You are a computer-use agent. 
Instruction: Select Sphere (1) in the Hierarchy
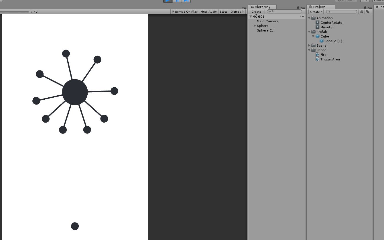pyautogui.click(x=265, y=30)
